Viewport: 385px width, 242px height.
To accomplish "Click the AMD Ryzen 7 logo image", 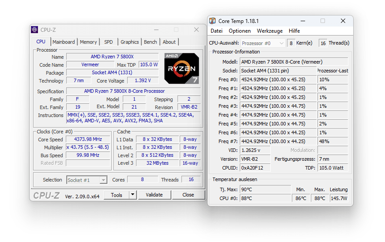I will coord(181,68).
